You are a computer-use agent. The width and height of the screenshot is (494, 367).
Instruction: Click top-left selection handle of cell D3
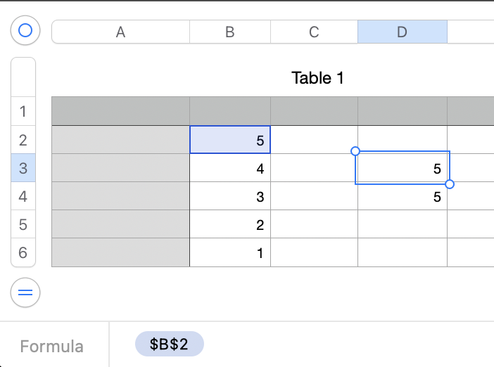tap(355, 151)
